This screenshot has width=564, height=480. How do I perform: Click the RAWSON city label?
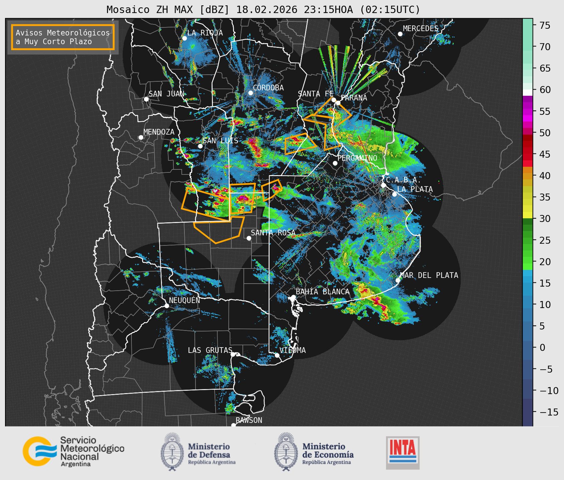coord(249,420)
